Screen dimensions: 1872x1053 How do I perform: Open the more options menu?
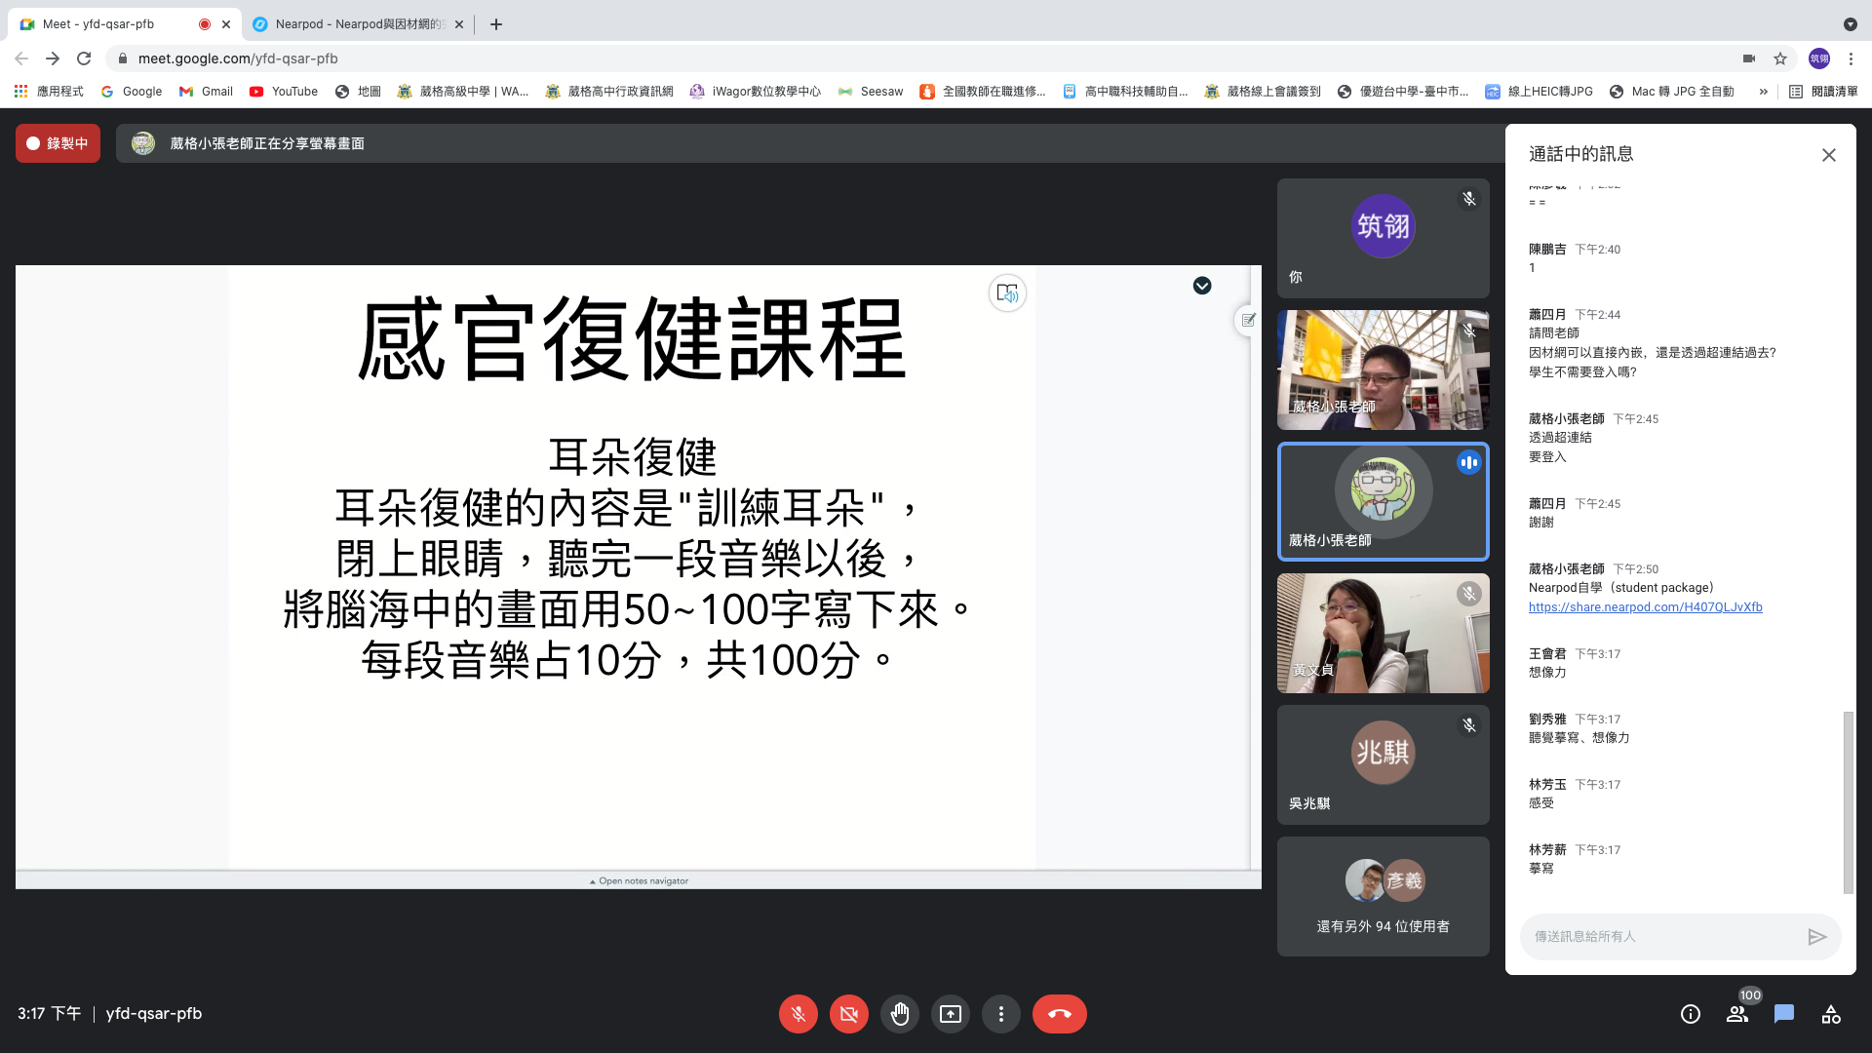1000,1014
